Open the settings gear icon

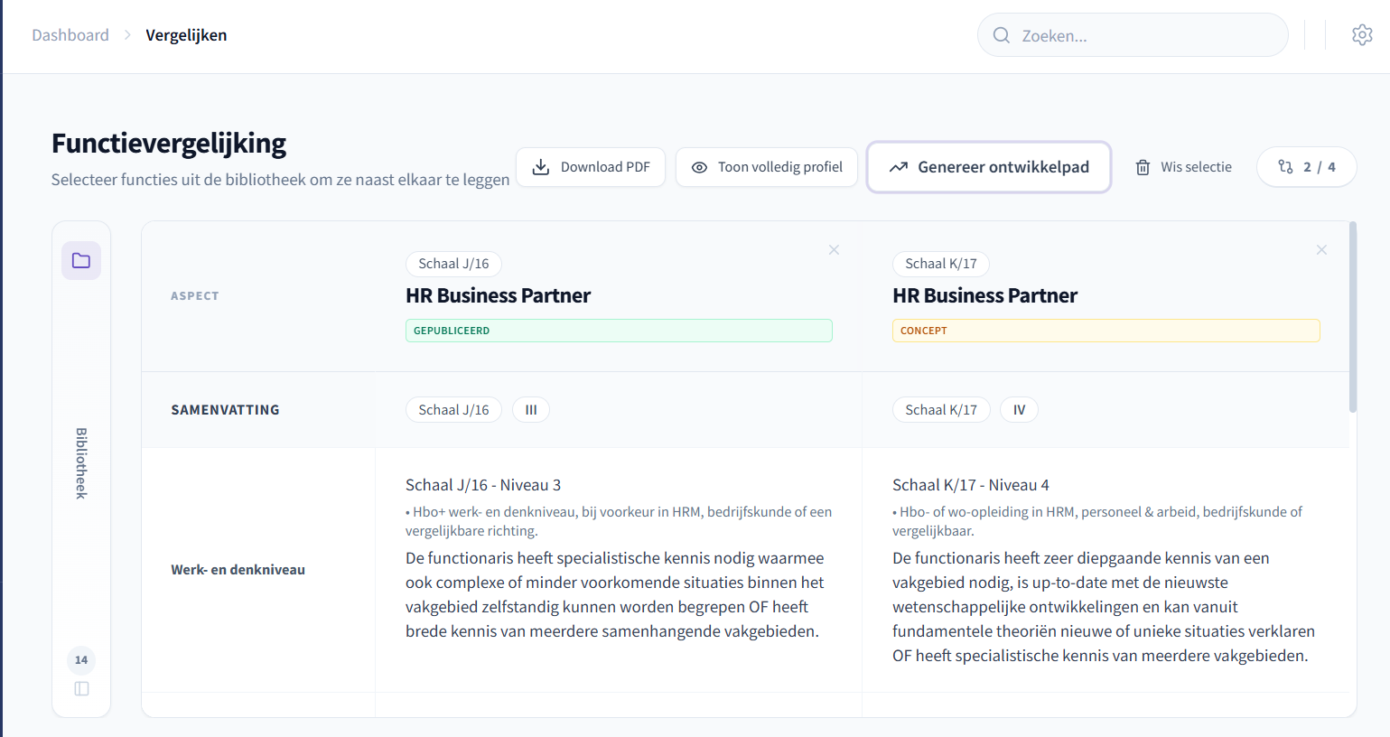(x=1362, y=35)
